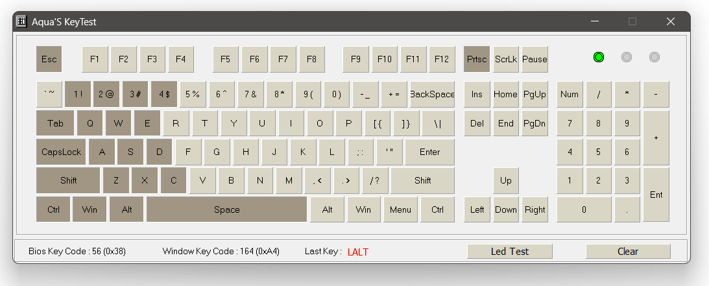Screen dimensions: 709x286
Task: Click the ScrLk key
Action: pos(506,59)
